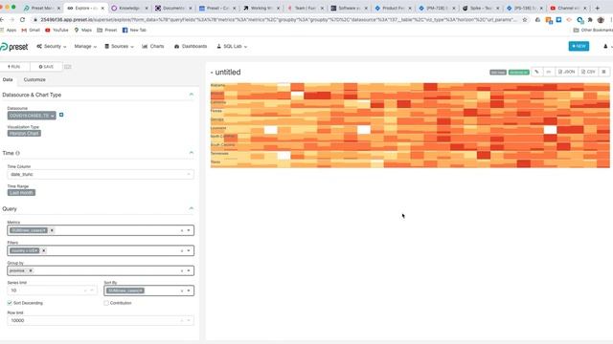Click the Louisiana row in horizon chart

click(410, 130)
